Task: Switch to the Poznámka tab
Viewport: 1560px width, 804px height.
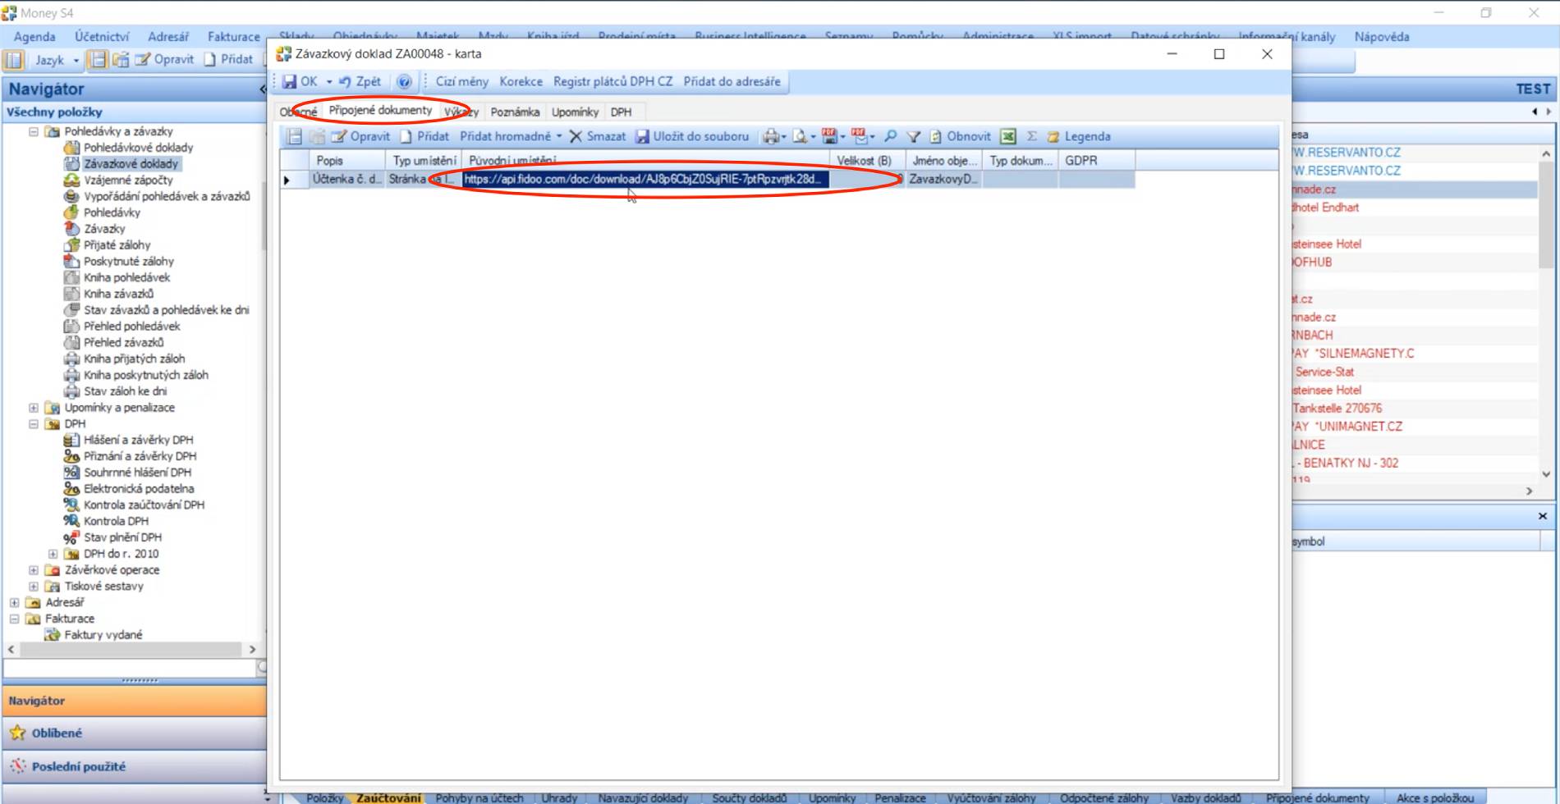Action: tap(515, 112)
